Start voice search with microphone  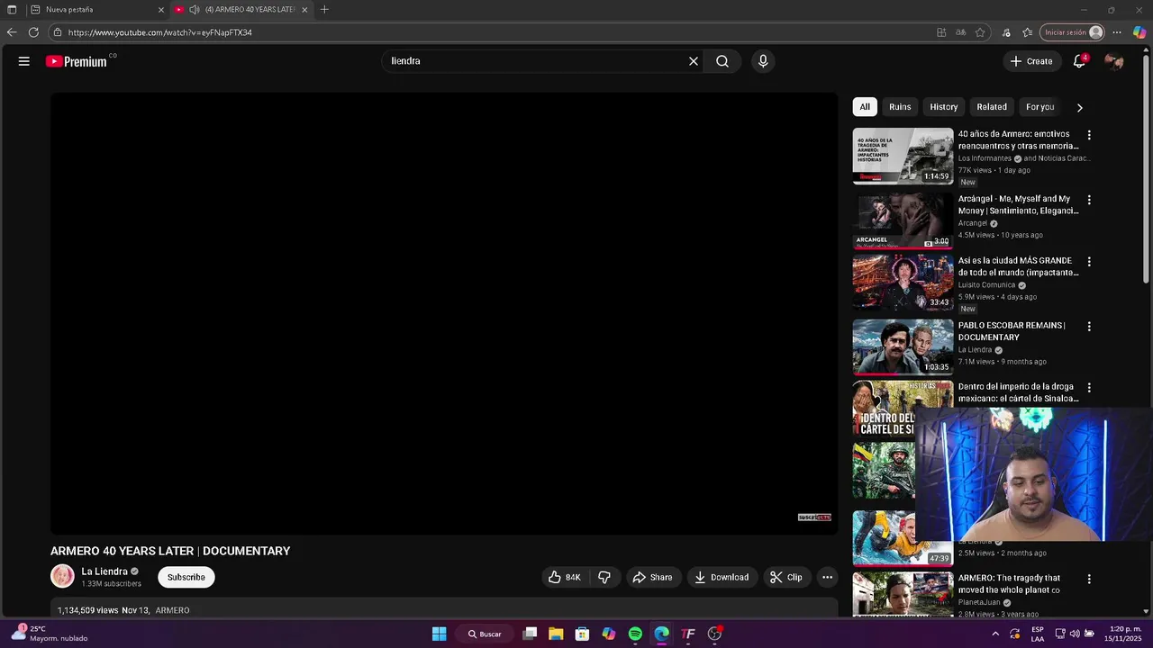pyautogui.click(x=763, y=61)
